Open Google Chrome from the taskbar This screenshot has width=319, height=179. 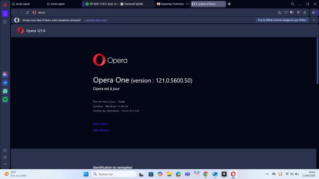point(206,174)
